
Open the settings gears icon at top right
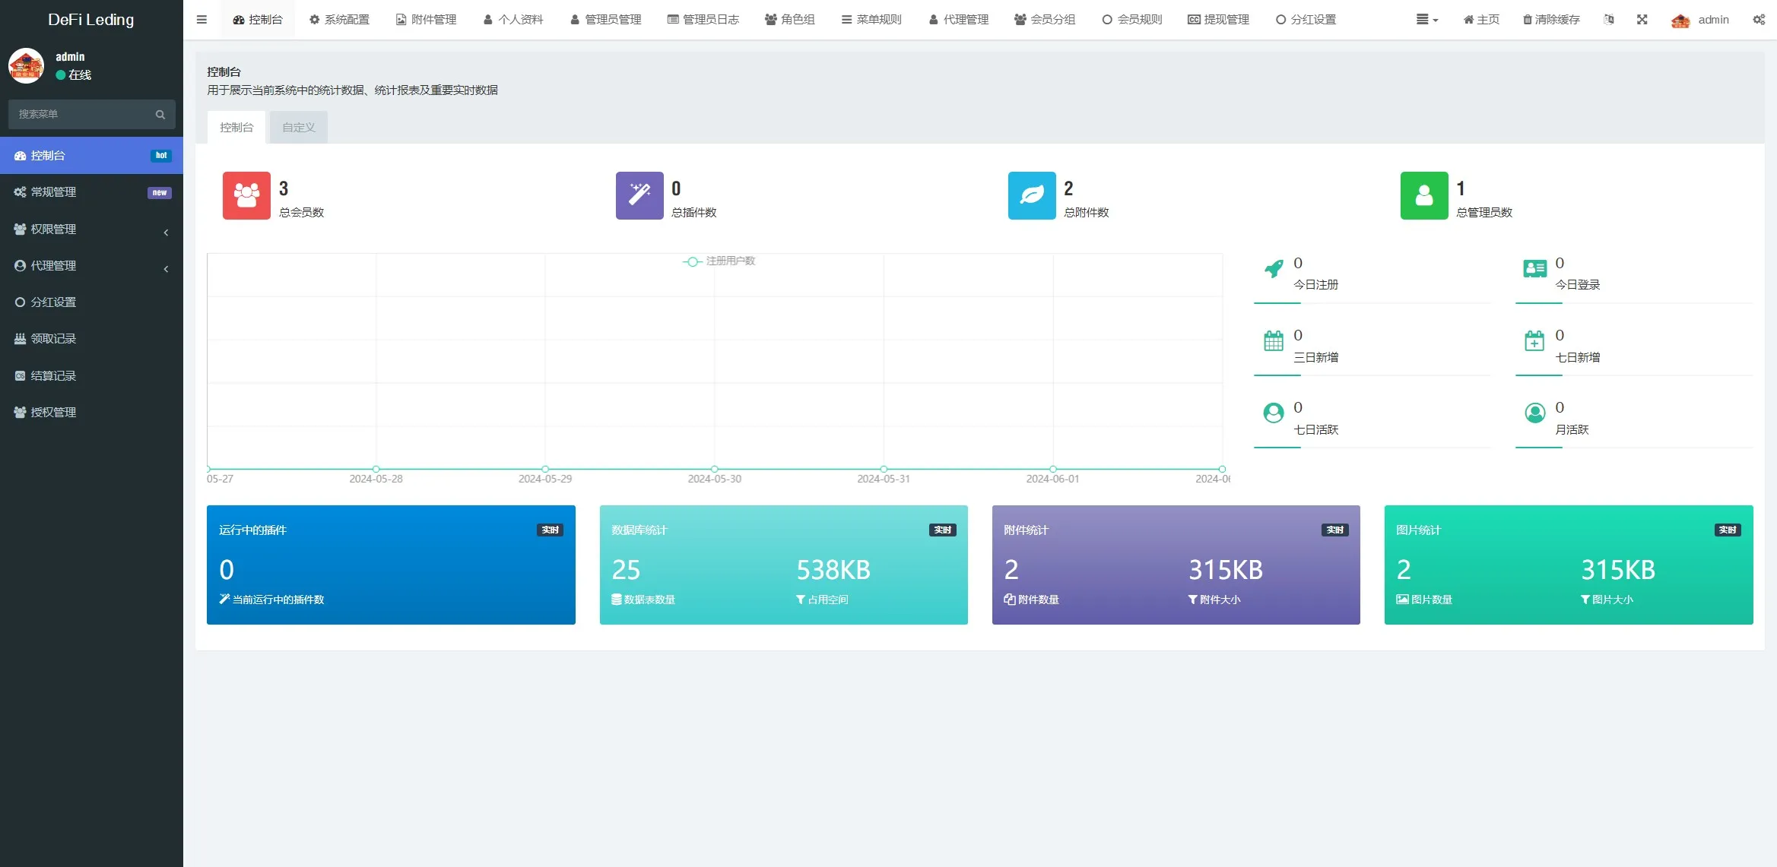(x=1759, y=20)
